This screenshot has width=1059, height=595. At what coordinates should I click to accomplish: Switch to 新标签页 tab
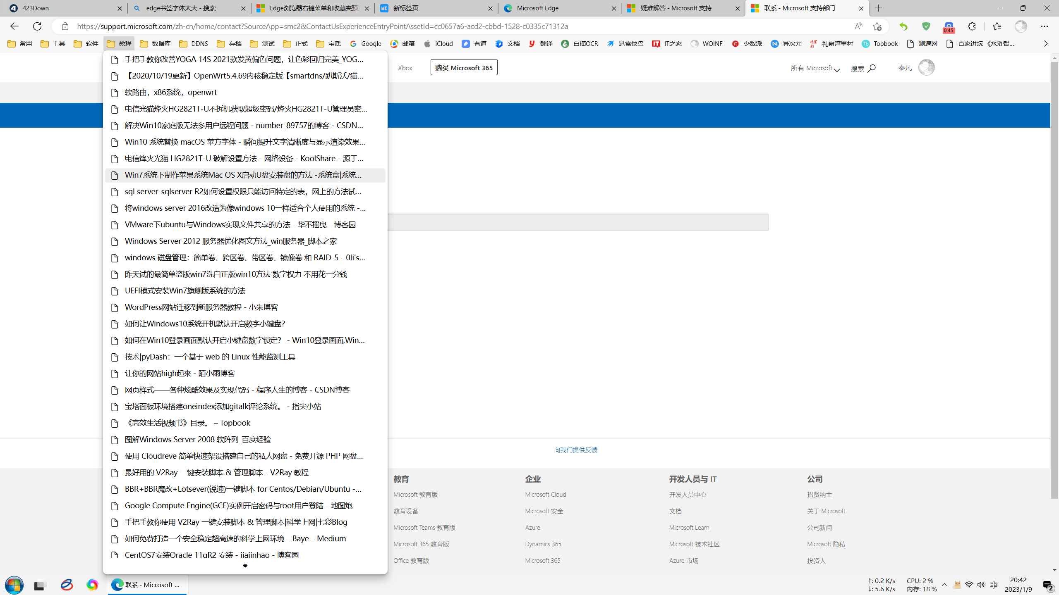tap(436, 8)
